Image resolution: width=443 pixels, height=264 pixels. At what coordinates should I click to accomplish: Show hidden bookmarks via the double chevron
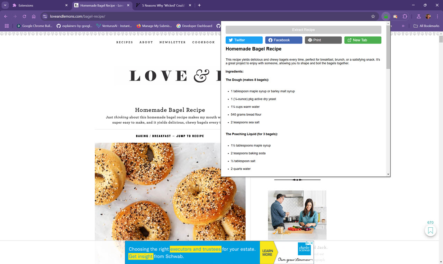pyautogui.click(x=403, y=26)
